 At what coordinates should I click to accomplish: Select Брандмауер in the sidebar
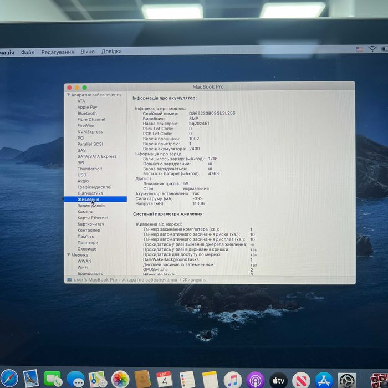(x=90, y=273)
